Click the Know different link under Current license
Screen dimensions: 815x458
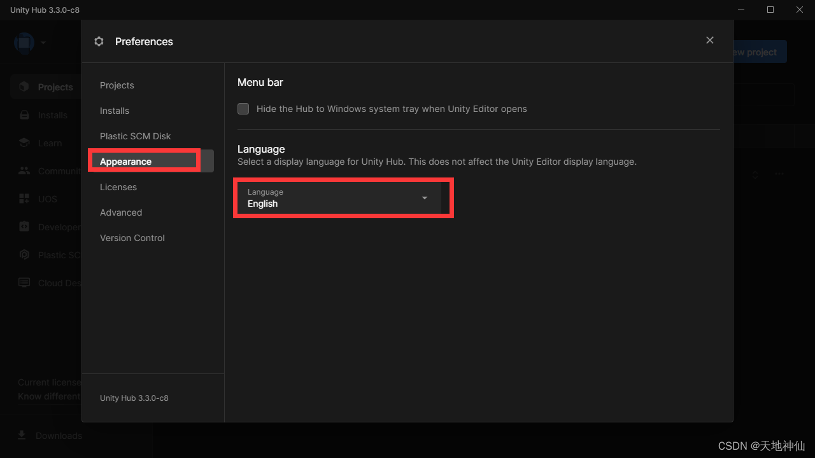(x=49, y=396)
